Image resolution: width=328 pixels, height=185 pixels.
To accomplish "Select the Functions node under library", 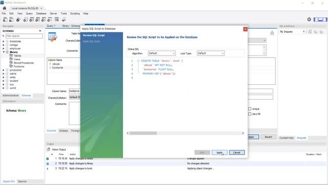I will [x=19, y=66].
